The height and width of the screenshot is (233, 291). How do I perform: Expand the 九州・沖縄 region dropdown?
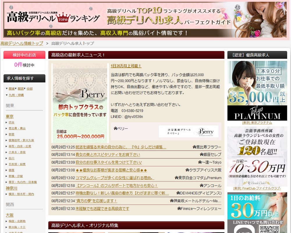tap(16, 95)
